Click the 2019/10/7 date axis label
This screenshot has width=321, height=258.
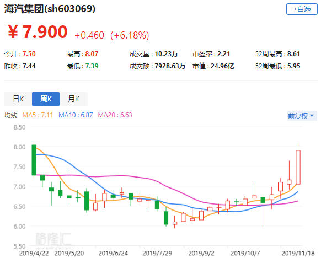245,253
